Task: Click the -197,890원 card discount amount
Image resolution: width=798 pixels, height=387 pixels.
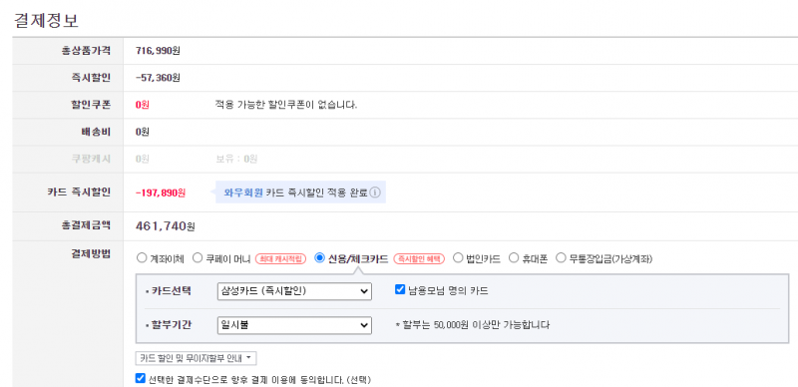Action: coord(161,193)
